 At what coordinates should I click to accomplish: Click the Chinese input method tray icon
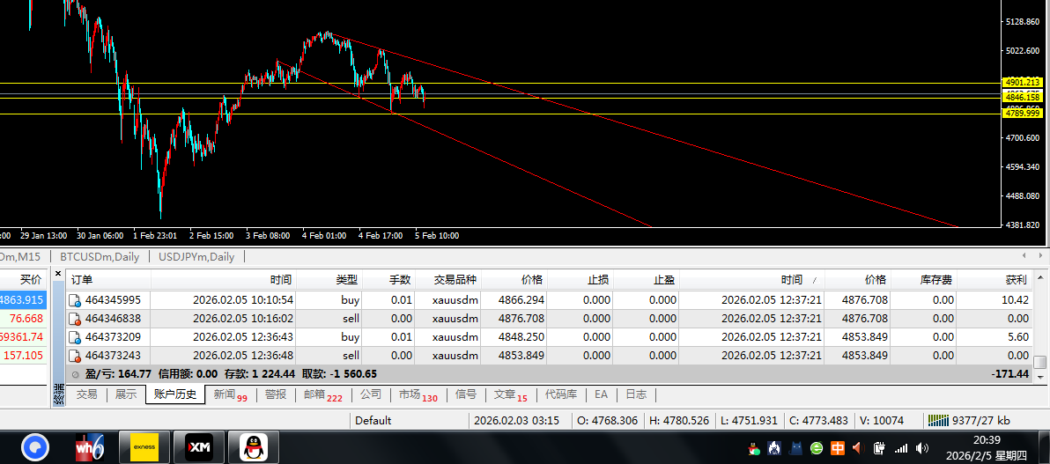coord(837,448)
